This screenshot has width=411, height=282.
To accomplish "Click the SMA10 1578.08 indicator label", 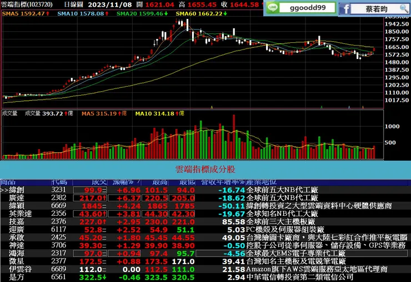I will pos(83,14).
